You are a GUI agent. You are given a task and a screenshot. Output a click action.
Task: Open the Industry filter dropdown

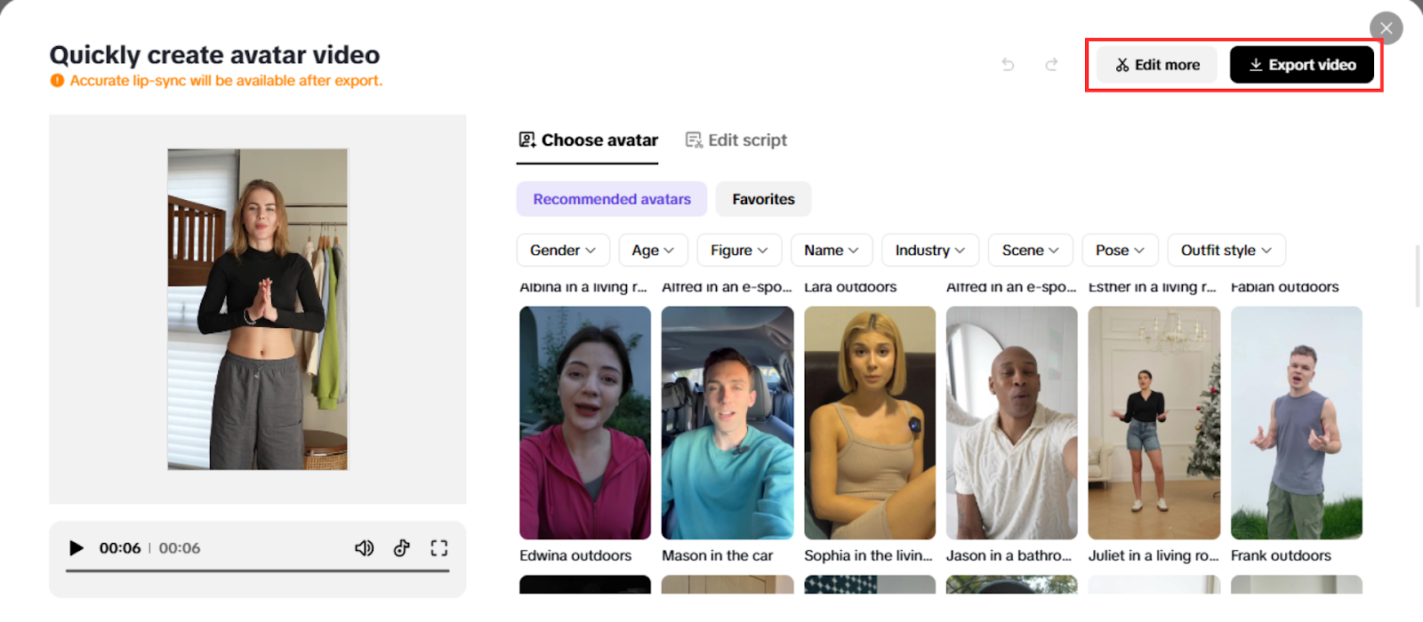pyautogui.click(x=929, y=251)
